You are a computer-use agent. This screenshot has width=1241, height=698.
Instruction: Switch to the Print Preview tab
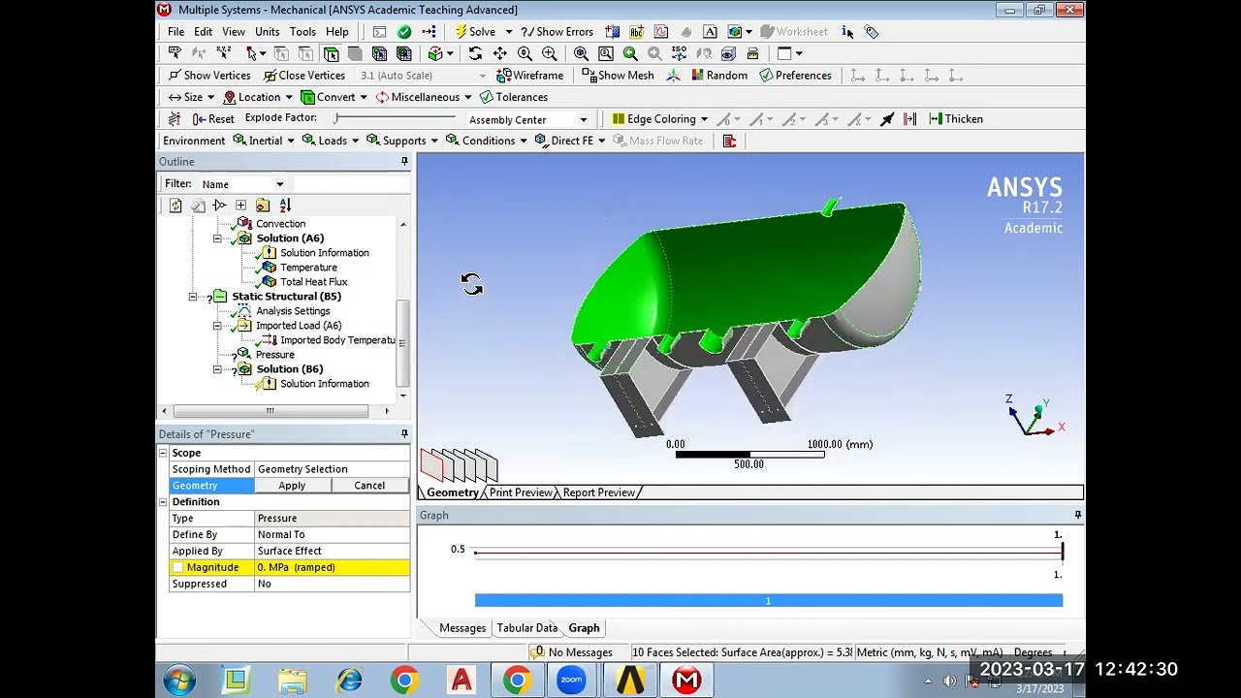coord(521,492)
